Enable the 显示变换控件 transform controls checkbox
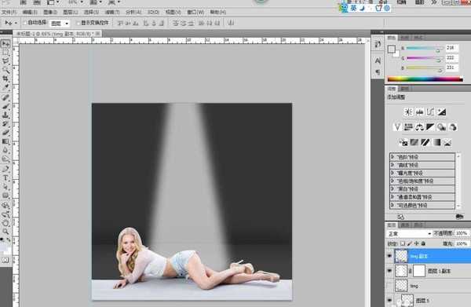Viewport: 471px width, 307px height. (78, 23)
